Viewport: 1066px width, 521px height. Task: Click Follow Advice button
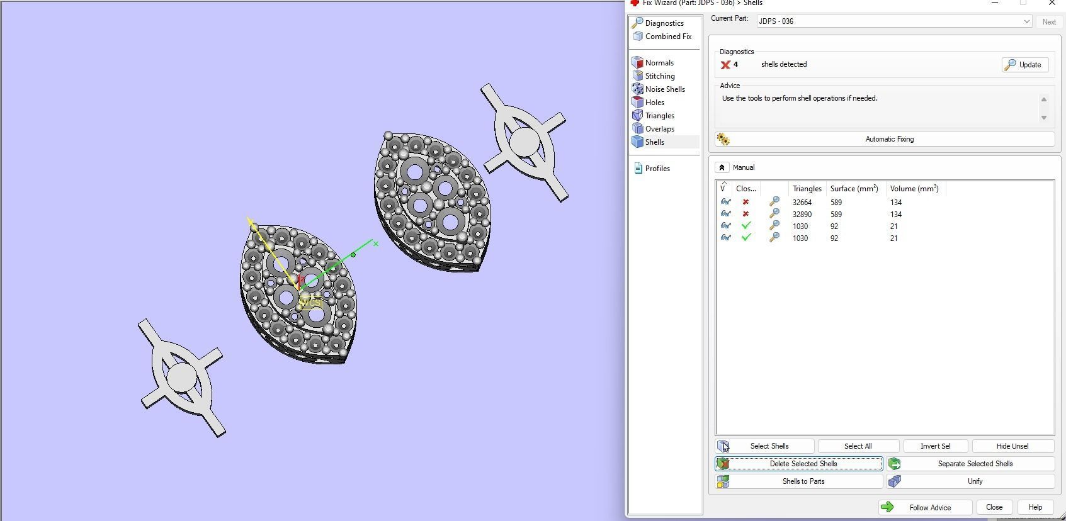[x=925, y=507]
